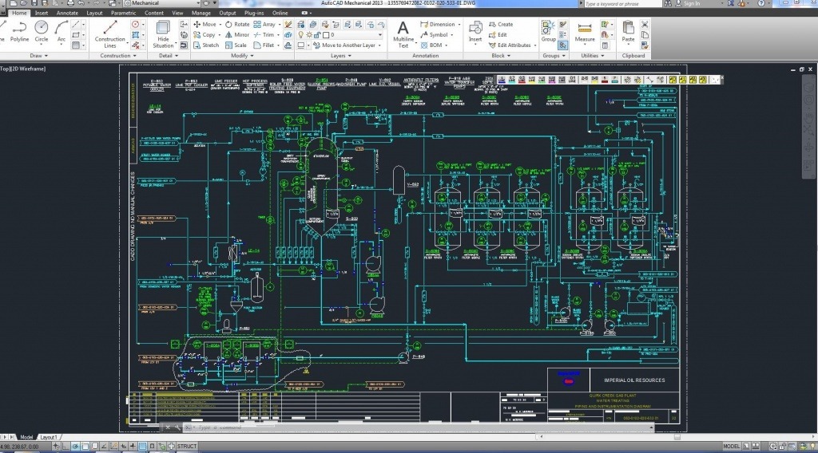Toggle the MODEL space status button

pyautogui.click(x=732, y=447)
